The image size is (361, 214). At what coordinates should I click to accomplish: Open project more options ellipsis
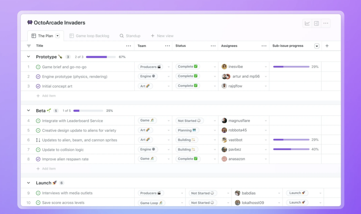coord(326,23)
